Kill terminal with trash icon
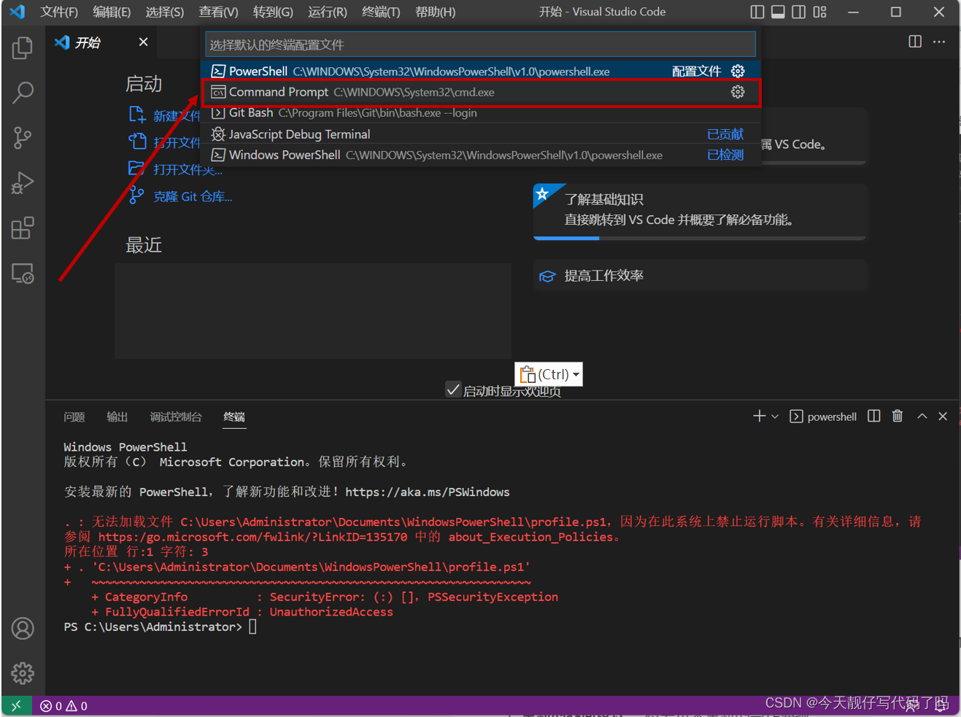 pyautogui.click(x=898, y=416)
